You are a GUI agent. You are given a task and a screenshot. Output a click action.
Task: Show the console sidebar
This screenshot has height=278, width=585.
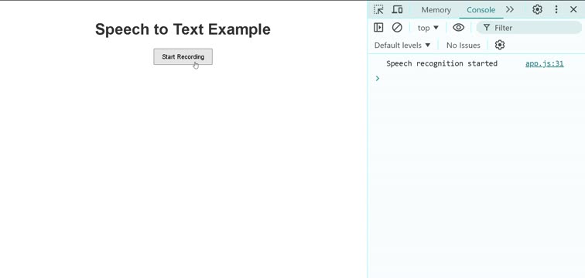[x=378, y=28]
